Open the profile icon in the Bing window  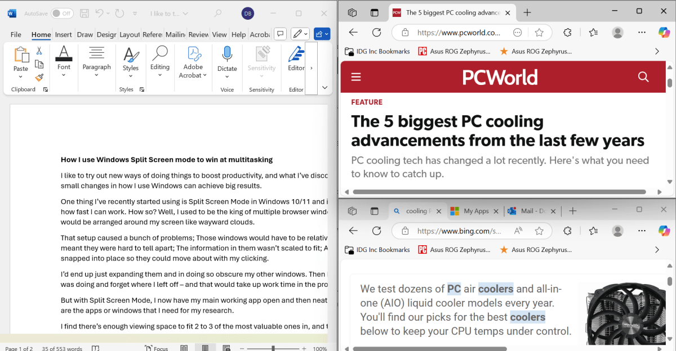click(x=618, y=231)
